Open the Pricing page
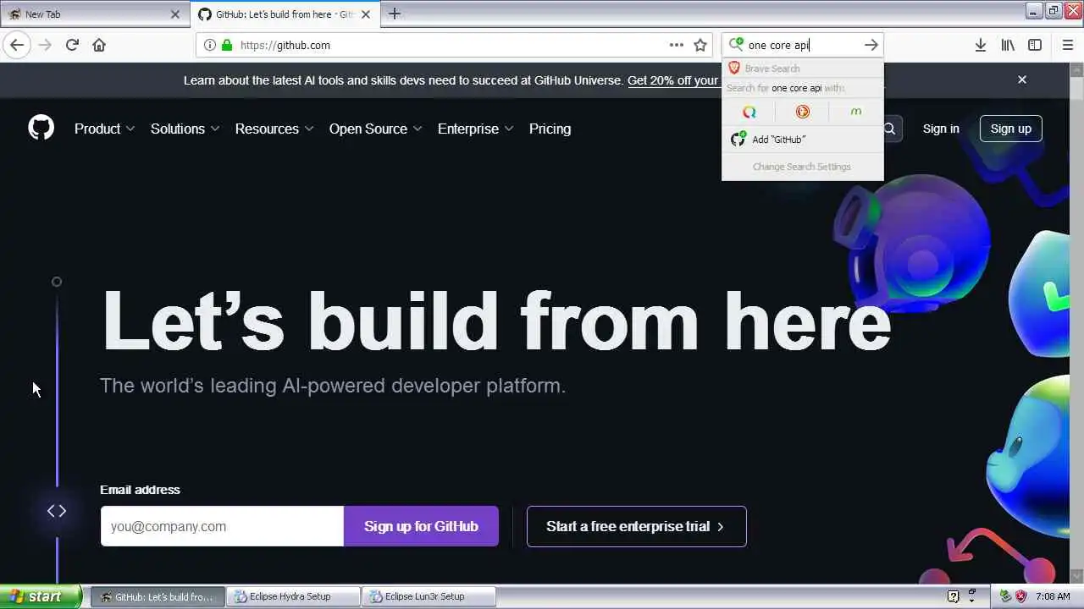The height and width of the screenshot is (609, 1084). [x=550, y=129]
